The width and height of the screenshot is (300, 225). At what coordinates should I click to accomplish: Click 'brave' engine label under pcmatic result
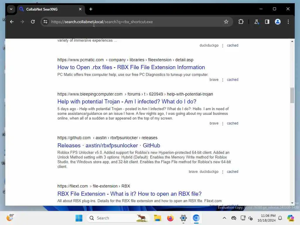(x=214, y=80)
